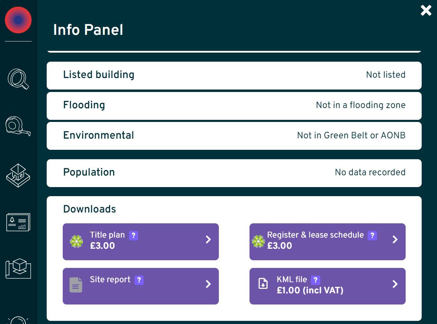The image size is (437, 324).
Task: Open the Register & lease schedule help icon
Action: tap(372, 235)
